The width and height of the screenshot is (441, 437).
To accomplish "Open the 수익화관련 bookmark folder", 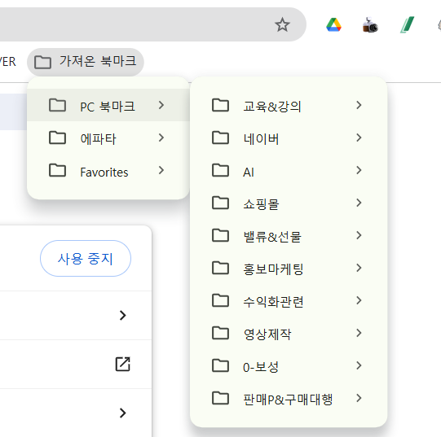I will (x=289, y=301).
